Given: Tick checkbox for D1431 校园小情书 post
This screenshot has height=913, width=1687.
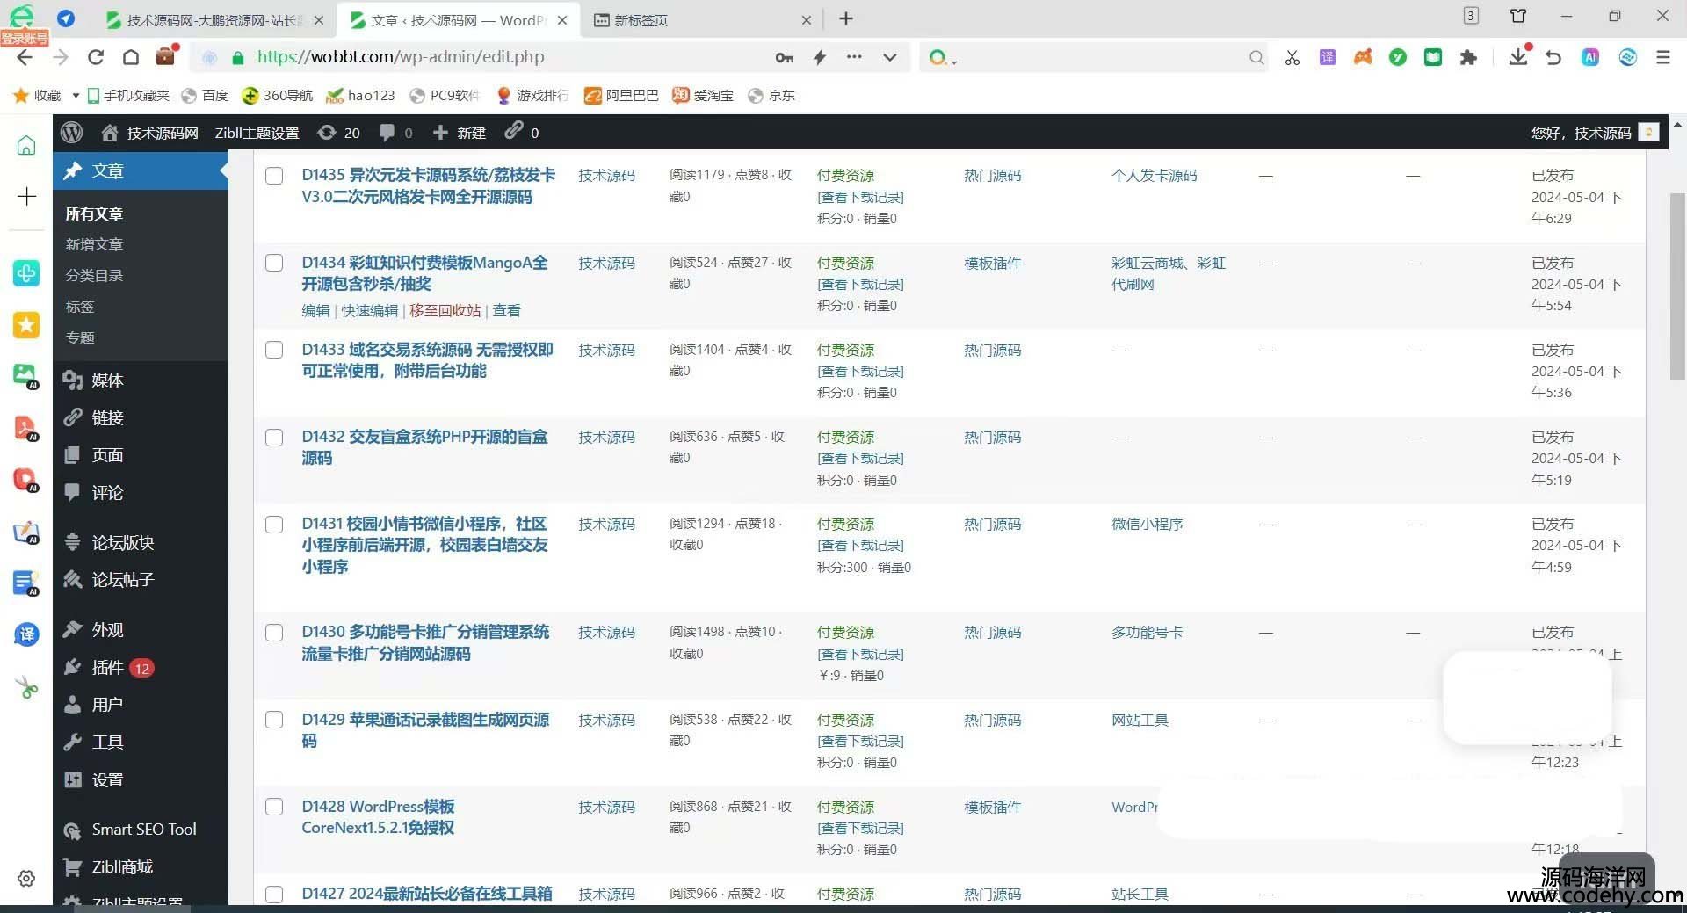Looking at the screenshot, I should click(274, 525).
